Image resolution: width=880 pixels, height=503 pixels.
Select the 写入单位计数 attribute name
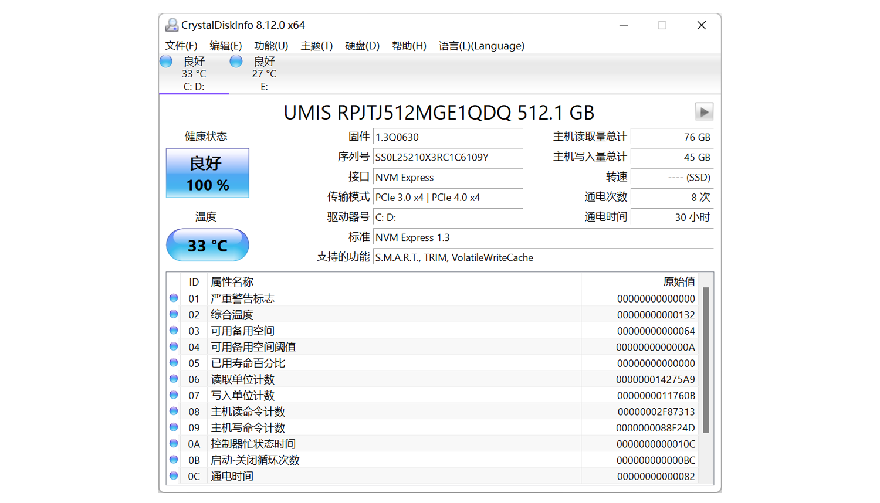click(x=242, y=395)
